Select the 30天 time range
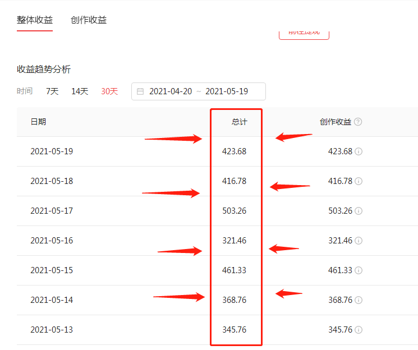The height and width of the screenshot is (350, 418). 109,91
